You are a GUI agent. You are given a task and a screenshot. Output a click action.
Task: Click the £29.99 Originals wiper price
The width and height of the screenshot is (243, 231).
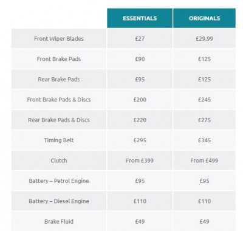click(204, 38)
